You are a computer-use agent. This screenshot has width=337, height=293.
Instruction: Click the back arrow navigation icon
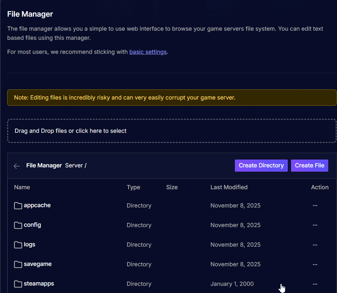coord(16,166)
